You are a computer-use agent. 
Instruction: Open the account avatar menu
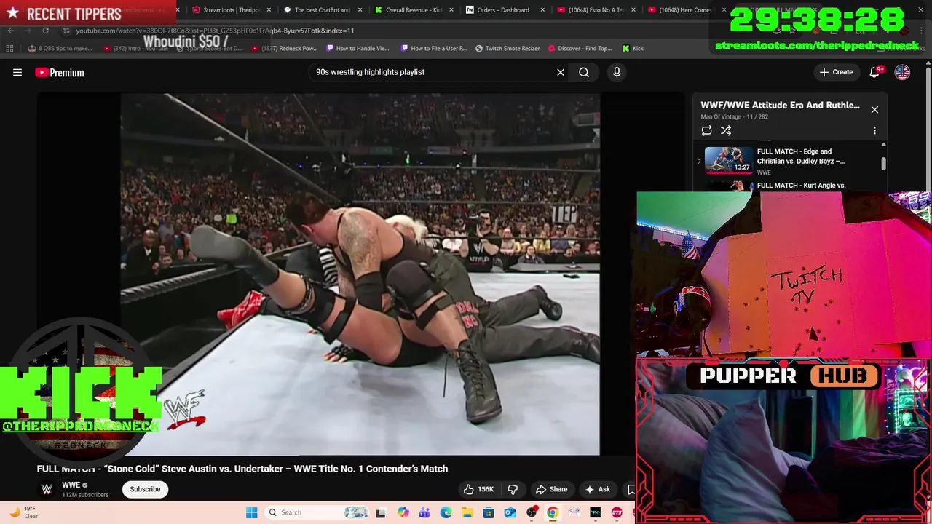902,72
